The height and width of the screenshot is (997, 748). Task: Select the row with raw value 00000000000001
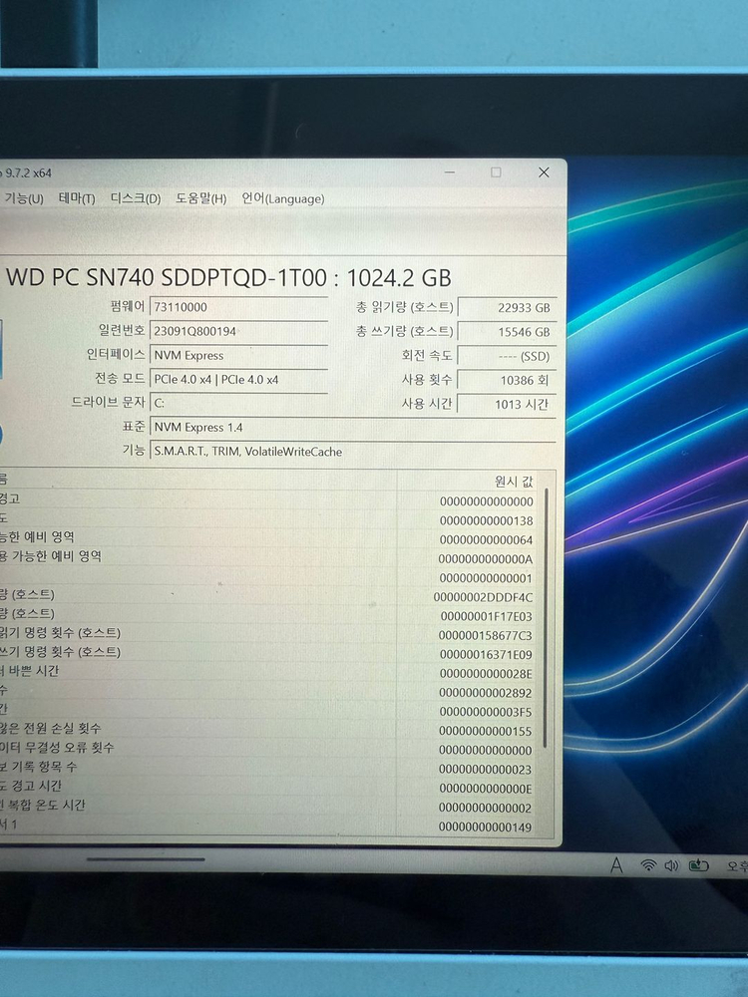(x=269, y=578)
